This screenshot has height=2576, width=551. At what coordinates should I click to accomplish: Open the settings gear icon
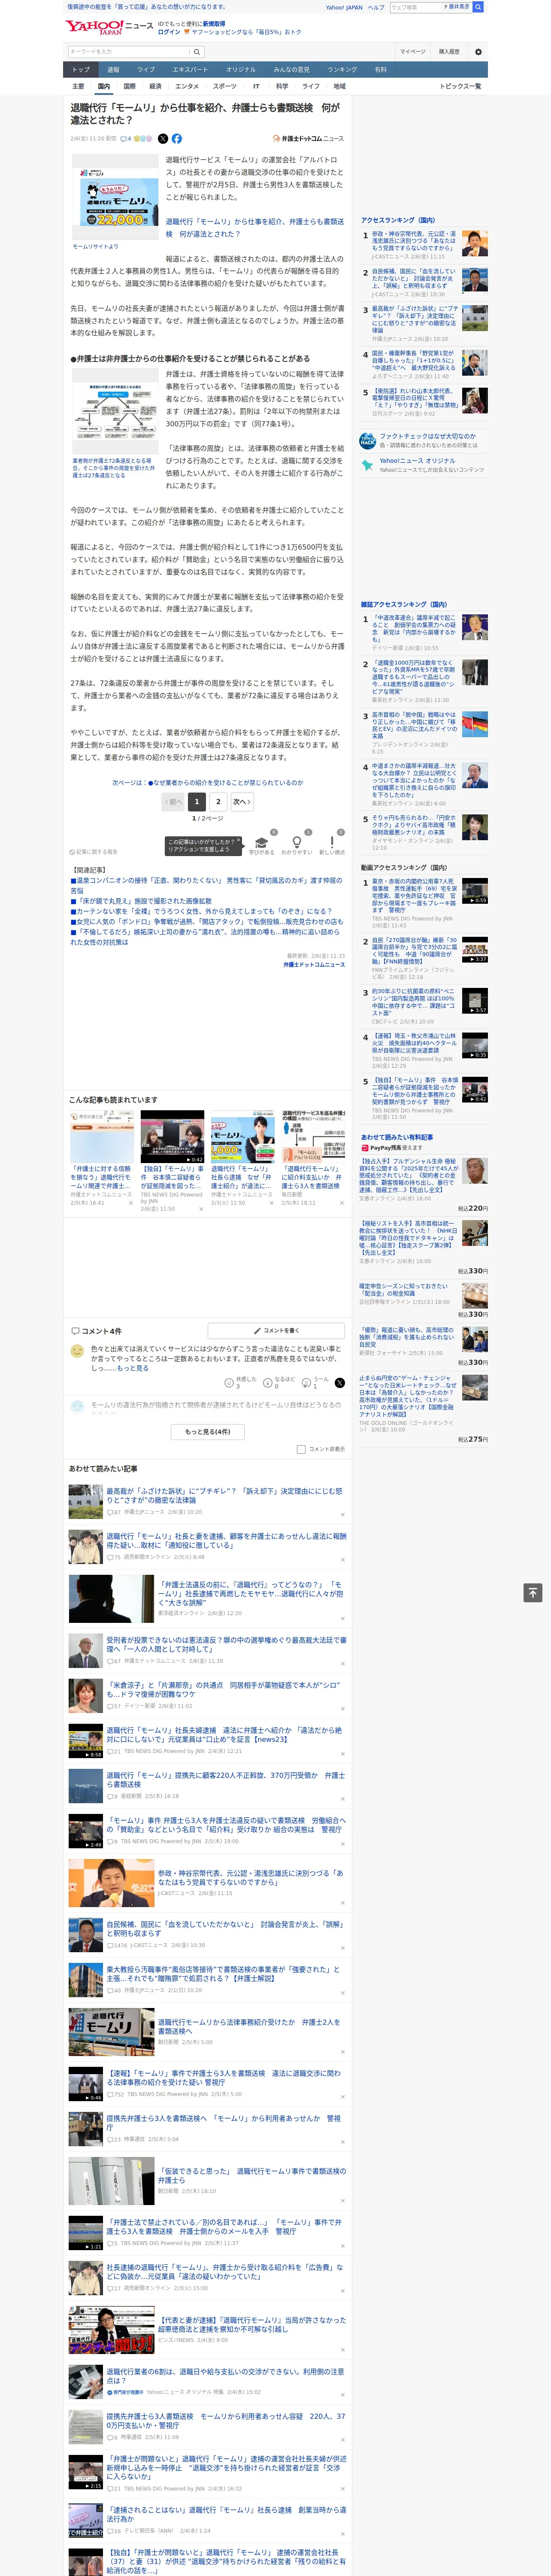point(478,52)
